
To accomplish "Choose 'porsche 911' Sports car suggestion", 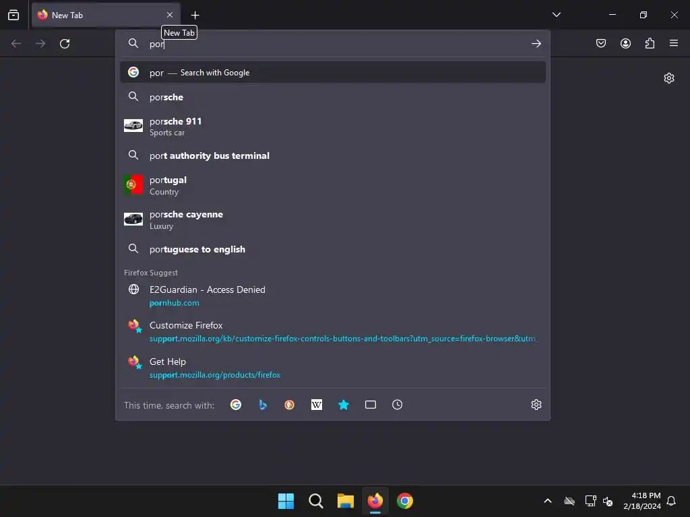I will 333,126.
